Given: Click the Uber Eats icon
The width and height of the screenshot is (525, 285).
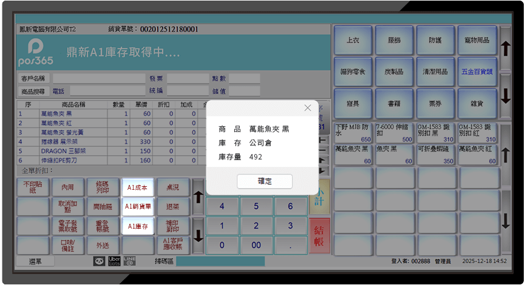Looking at the screenshot, I should (114, 261).
